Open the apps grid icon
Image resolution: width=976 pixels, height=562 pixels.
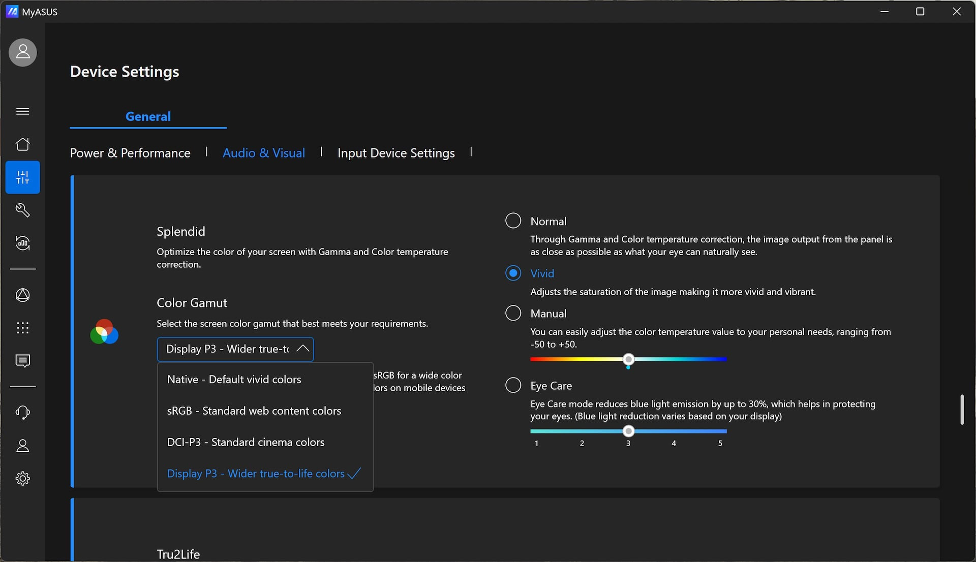click(23, 328)
